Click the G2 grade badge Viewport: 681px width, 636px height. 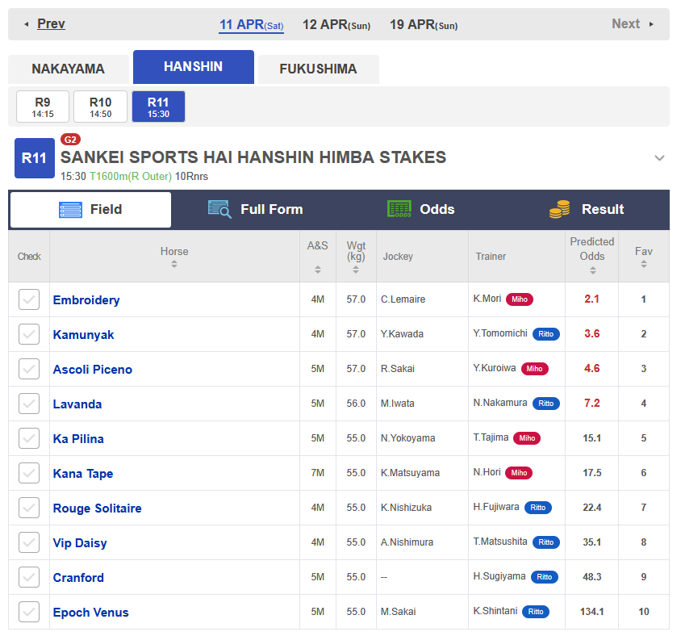[x=70, y=140]
